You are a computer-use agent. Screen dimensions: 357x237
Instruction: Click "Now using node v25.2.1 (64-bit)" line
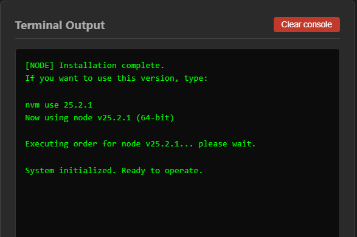click(100, 118)
